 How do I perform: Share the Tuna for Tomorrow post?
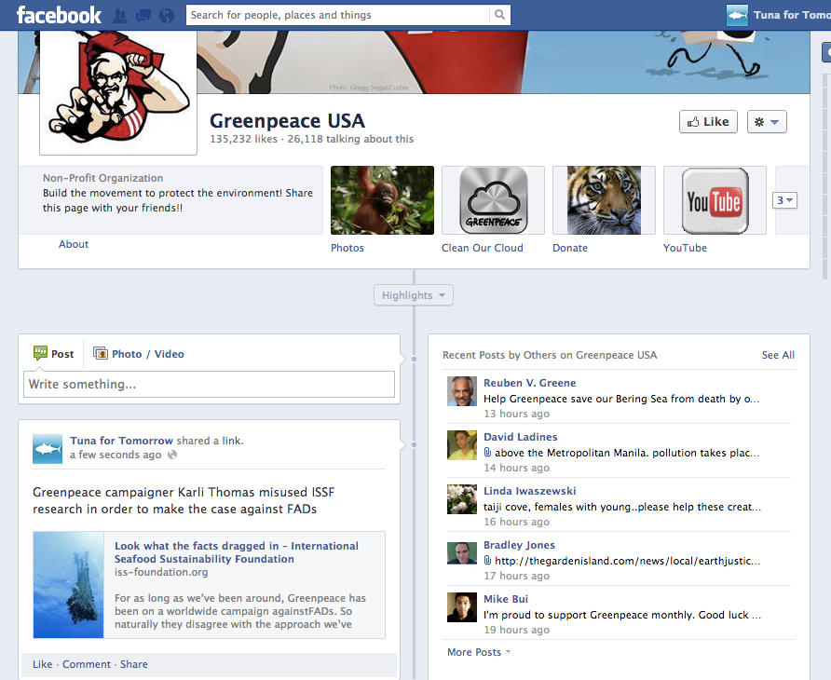134,664
